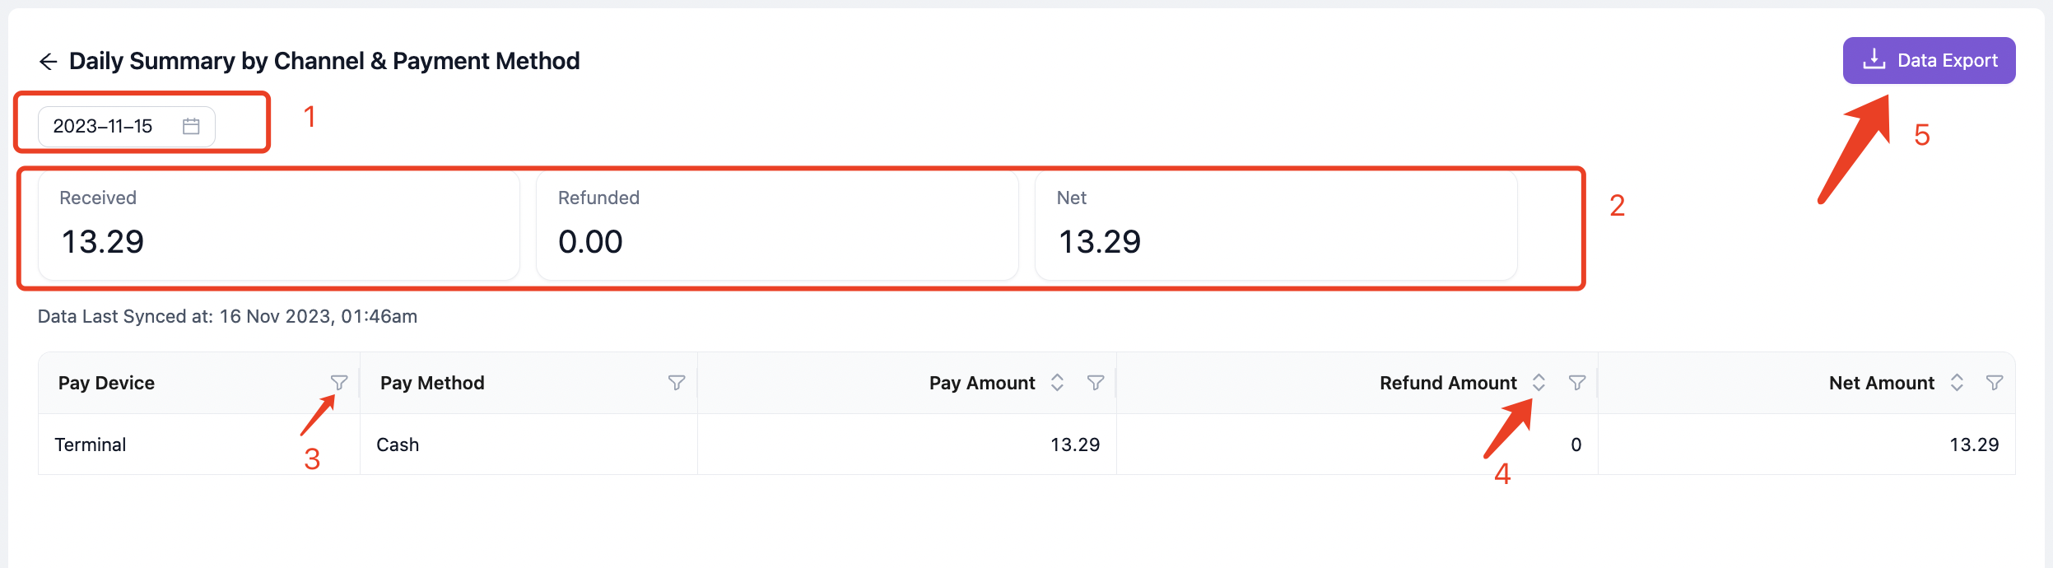The height and width of the screenshot is (568, 2053).
Task: Click the download icon in Data Export
Action: coord(1874,59)
